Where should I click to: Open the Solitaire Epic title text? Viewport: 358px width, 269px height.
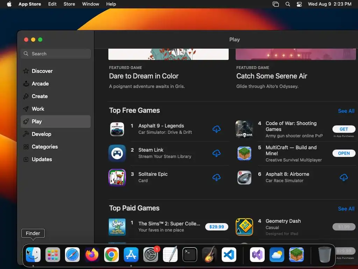coord(153,174)
